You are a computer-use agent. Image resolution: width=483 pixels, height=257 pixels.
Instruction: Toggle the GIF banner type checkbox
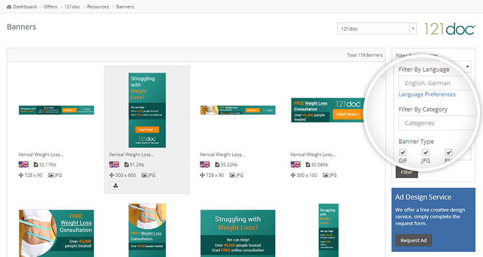tap(402, 152)
